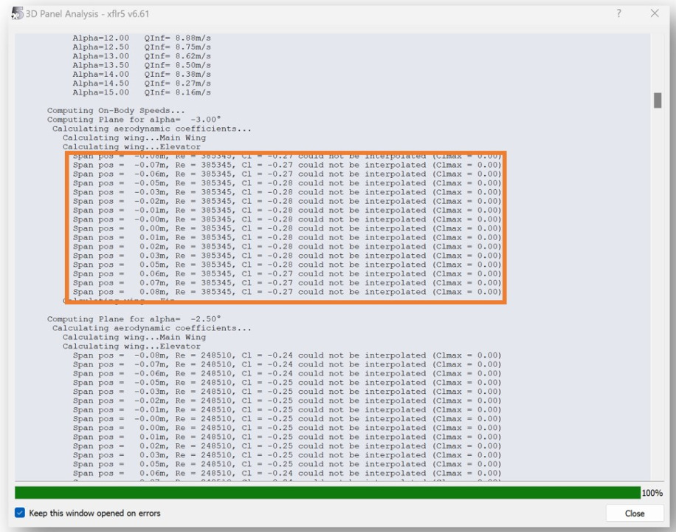676x532 pixels.
Task: Close the 3D Panel Analysis window with X
Action: (655, 13)
